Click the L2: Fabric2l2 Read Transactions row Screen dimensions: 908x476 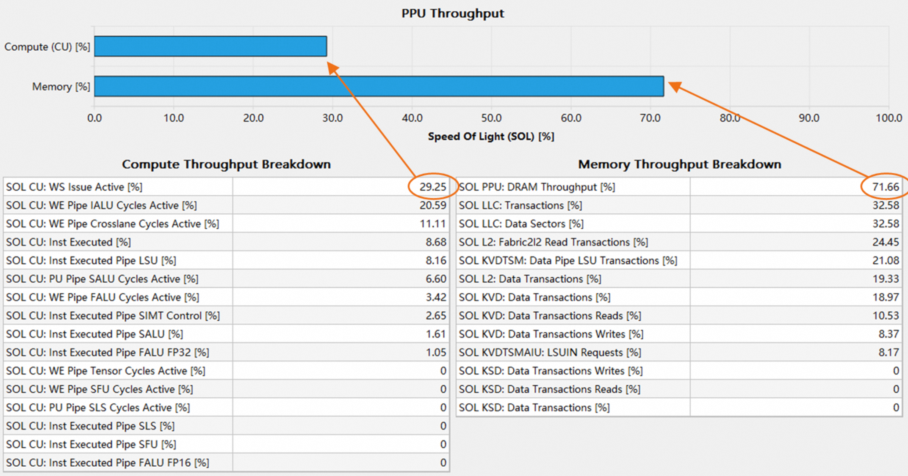click(x=553, y=242)
